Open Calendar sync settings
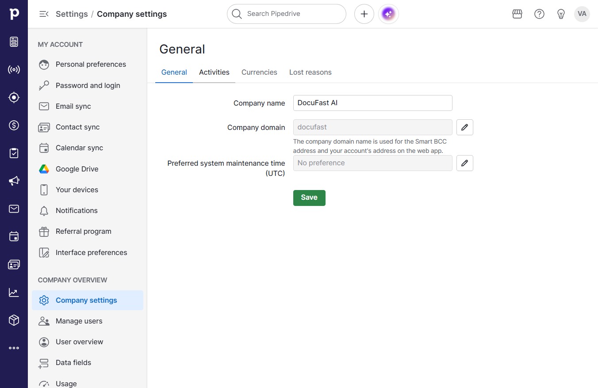Image resolution: width=598 pixels, height=388 pixels. [x=88, y=148]
